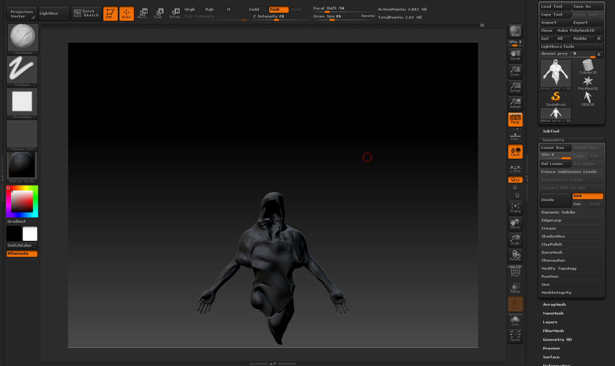Screen dimensions: 615x366
Task: Click the Rotate view icon in right shelf
Action: point(515,256)
